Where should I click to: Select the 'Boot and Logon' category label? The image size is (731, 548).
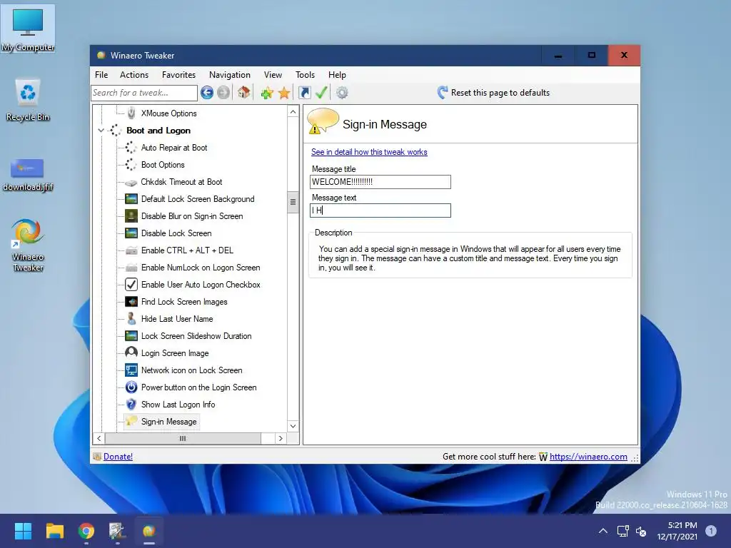(158, 131)
